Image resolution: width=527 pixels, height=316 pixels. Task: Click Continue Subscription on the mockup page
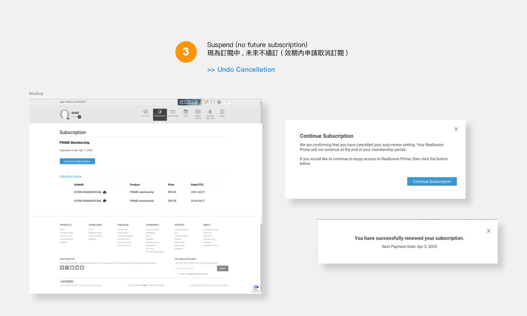[x=77, y=161]
